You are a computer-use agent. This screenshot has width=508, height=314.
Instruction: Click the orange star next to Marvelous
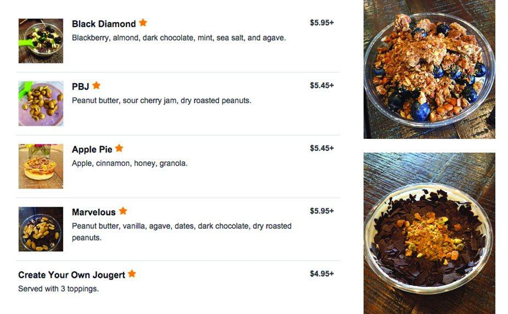tap(123, 211)
